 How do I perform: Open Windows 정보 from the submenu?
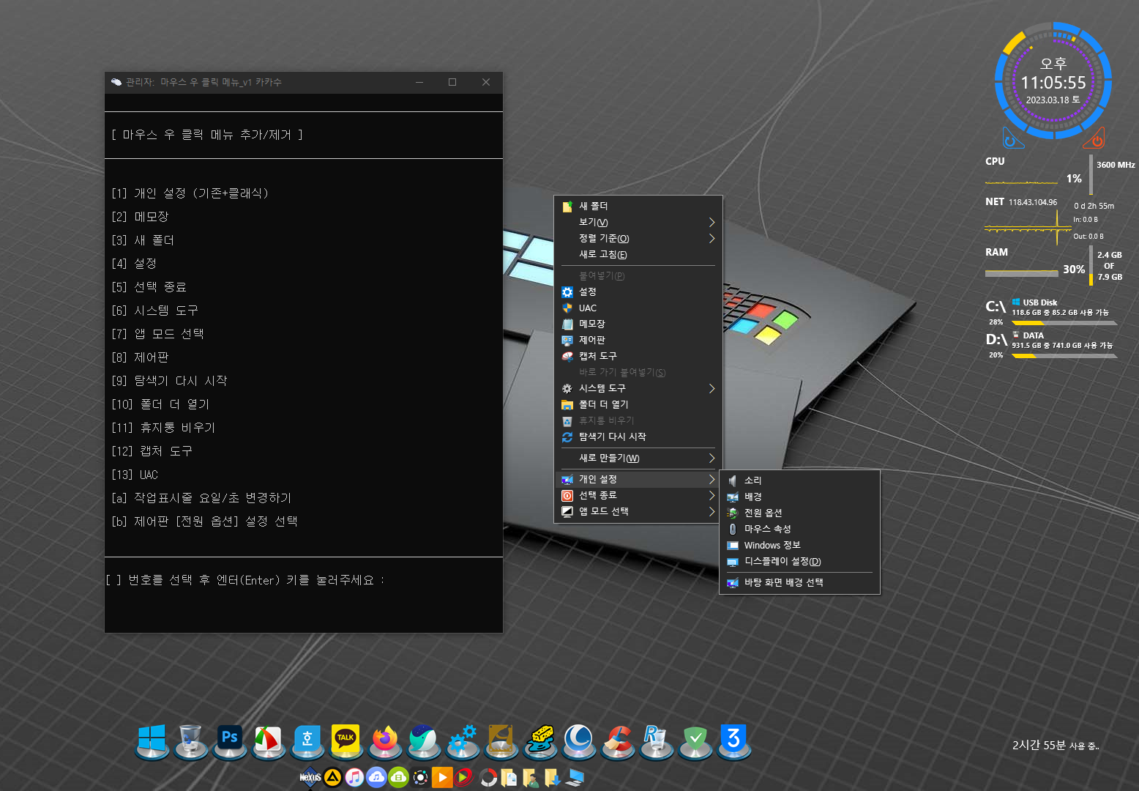click(799, 545)
